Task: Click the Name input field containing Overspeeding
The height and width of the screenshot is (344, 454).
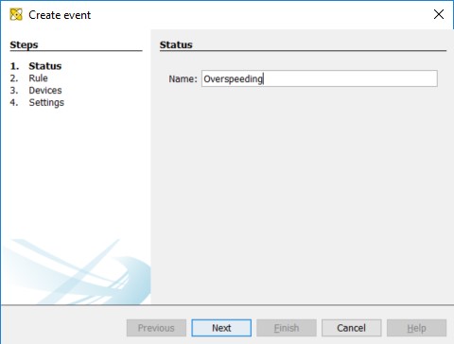Action: 320,78
